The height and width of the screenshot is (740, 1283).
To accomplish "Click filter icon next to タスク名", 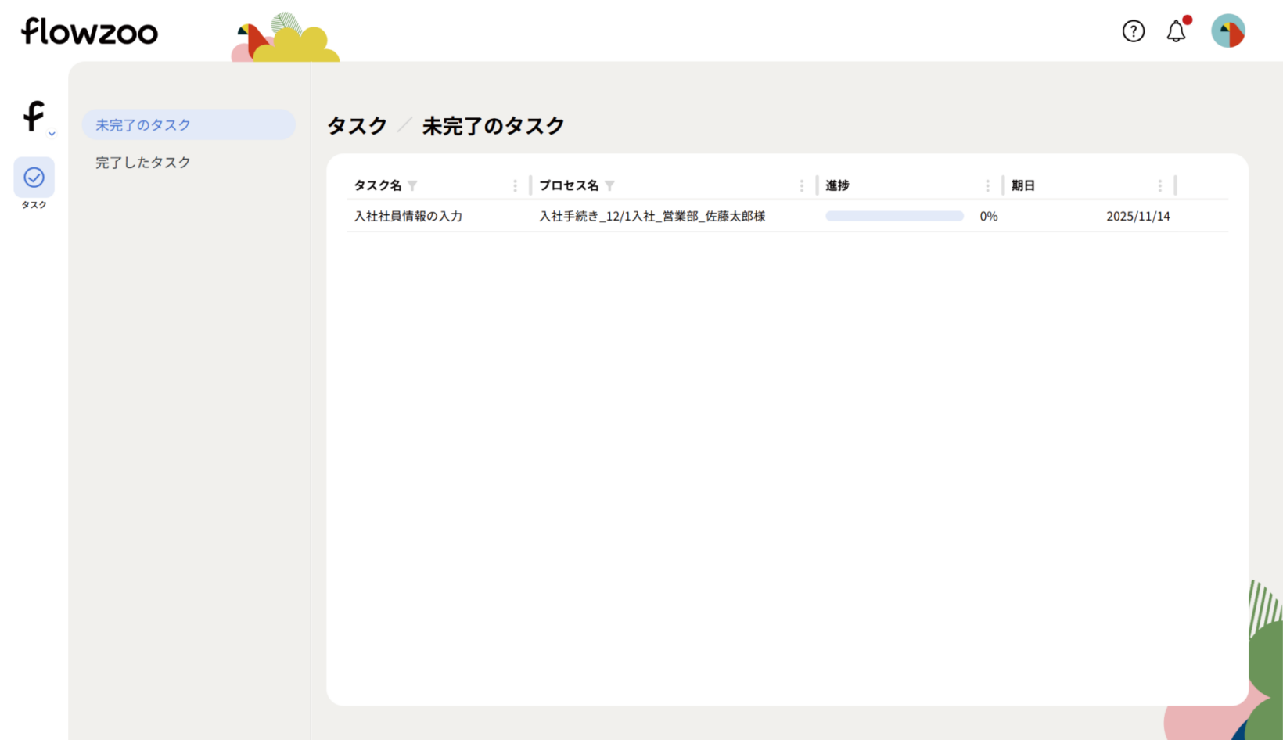I will [412, 185].
